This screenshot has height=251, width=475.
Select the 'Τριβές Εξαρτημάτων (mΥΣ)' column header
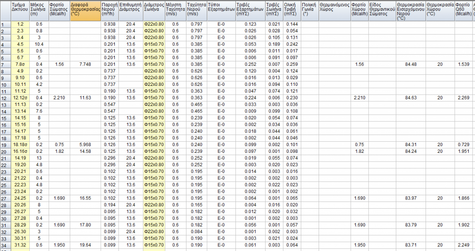[x=250, y=11]
